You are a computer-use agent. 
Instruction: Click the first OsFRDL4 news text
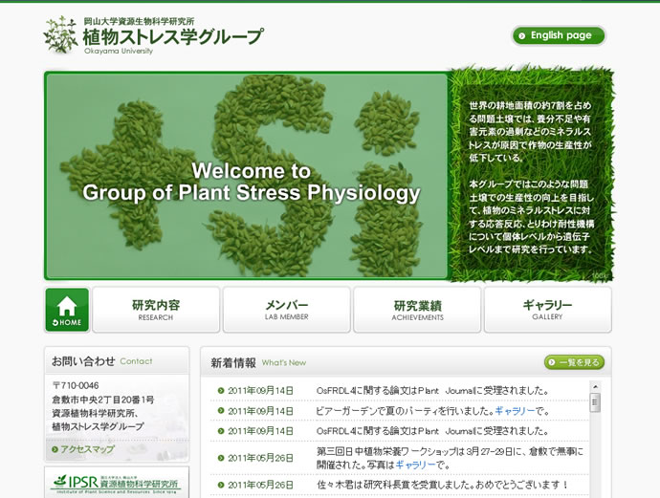(x=432, y=391)
